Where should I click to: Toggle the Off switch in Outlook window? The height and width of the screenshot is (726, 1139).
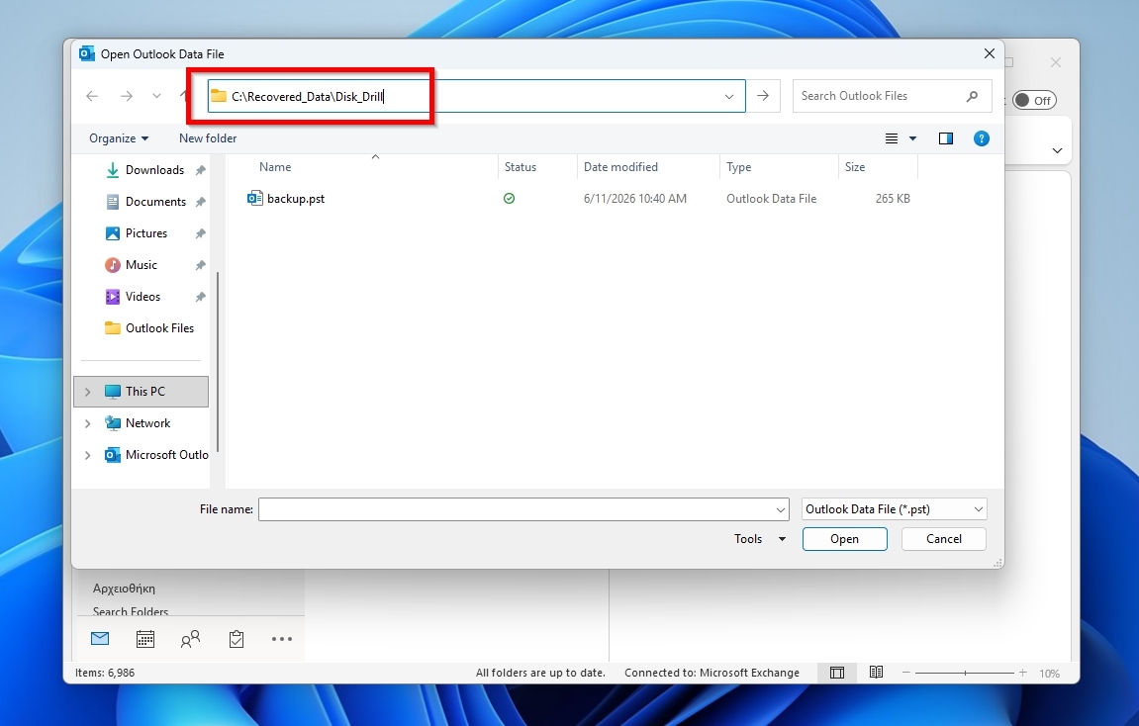point(1034,100)
